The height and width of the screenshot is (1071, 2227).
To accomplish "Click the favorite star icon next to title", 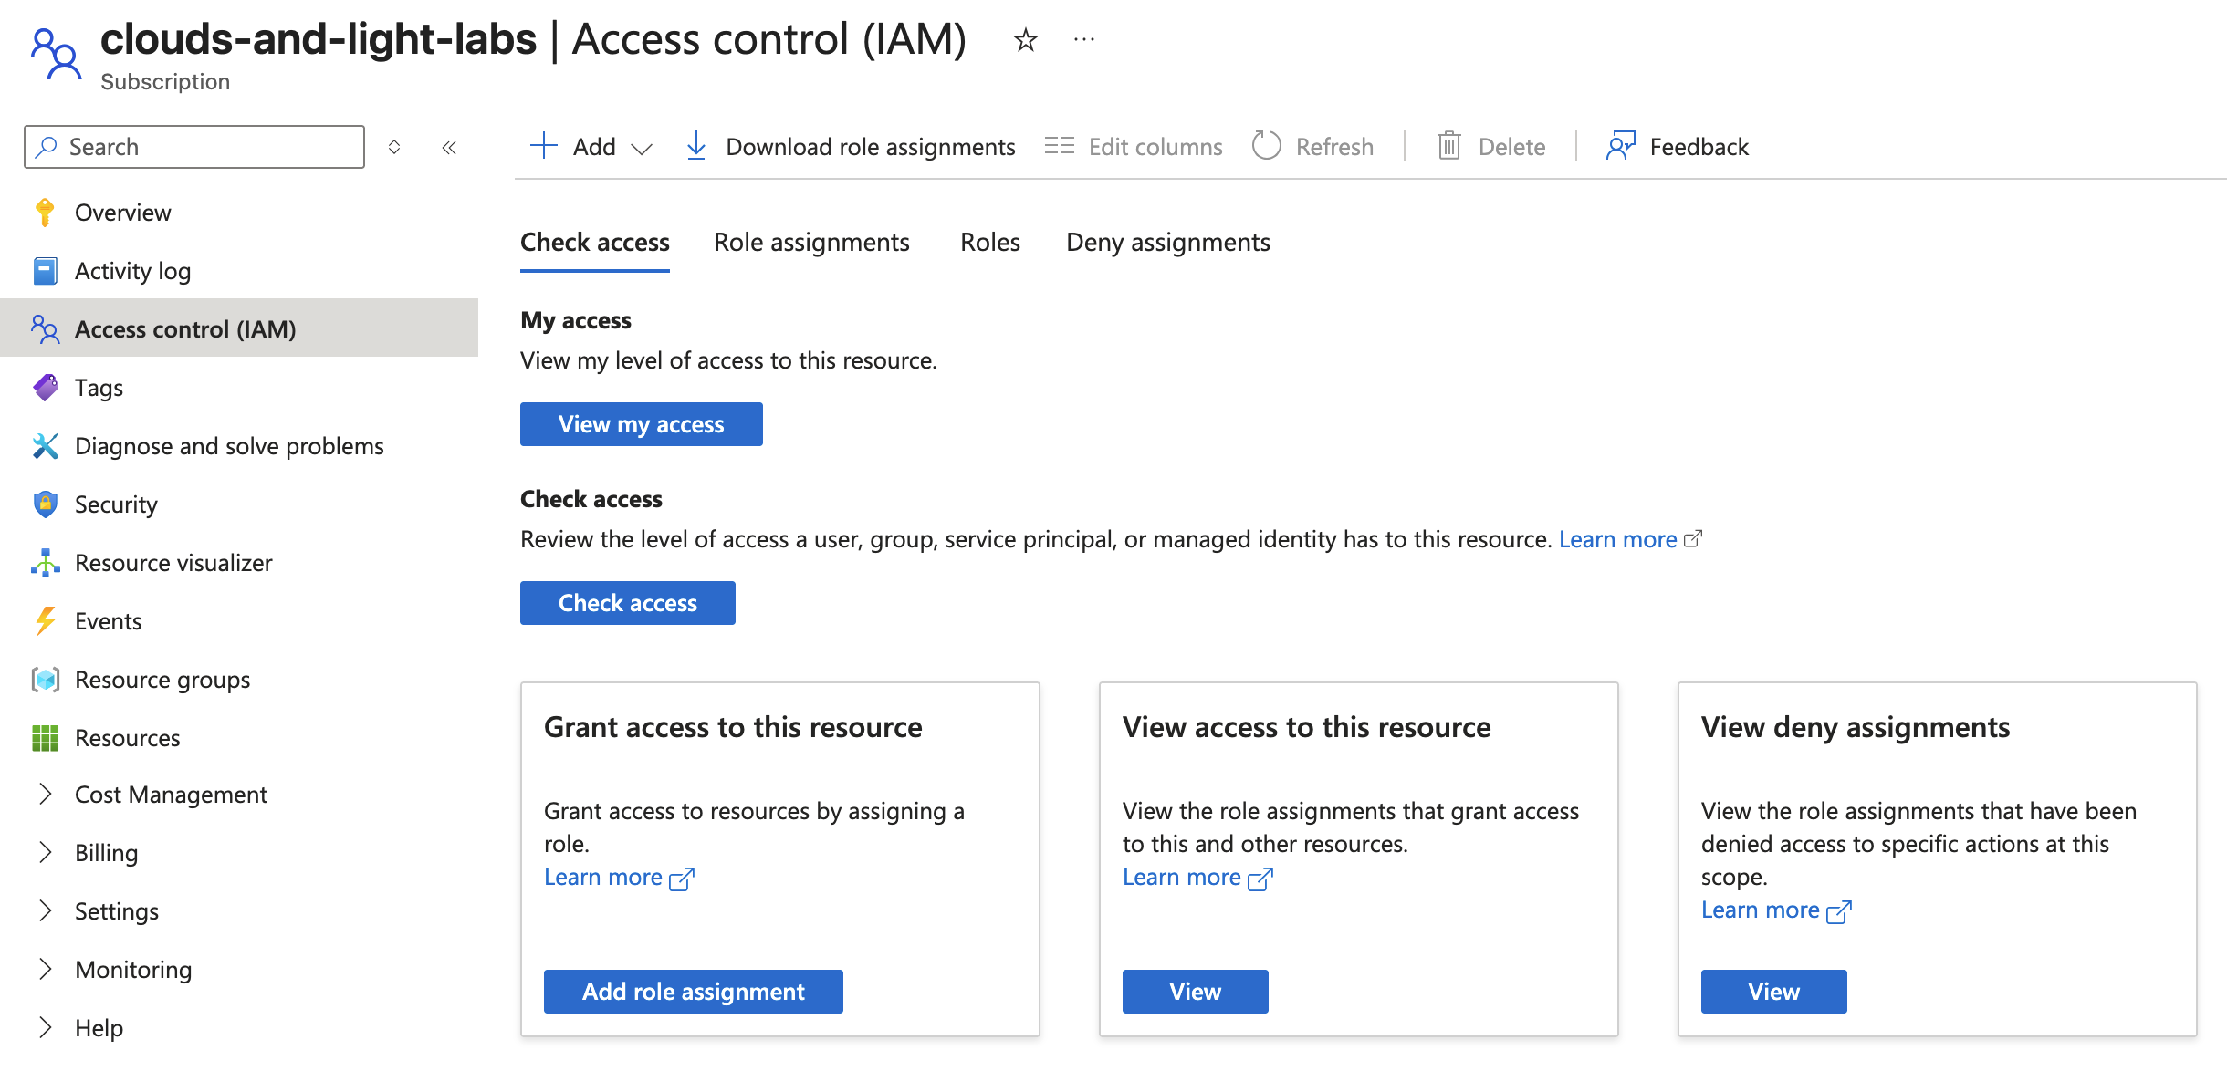I will click(x=1026, y=40).
